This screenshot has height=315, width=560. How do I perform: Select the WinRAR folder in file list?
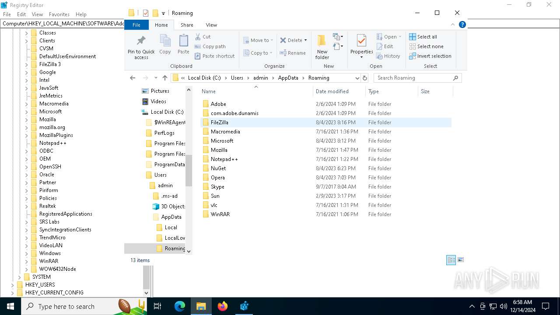point(326,214)
